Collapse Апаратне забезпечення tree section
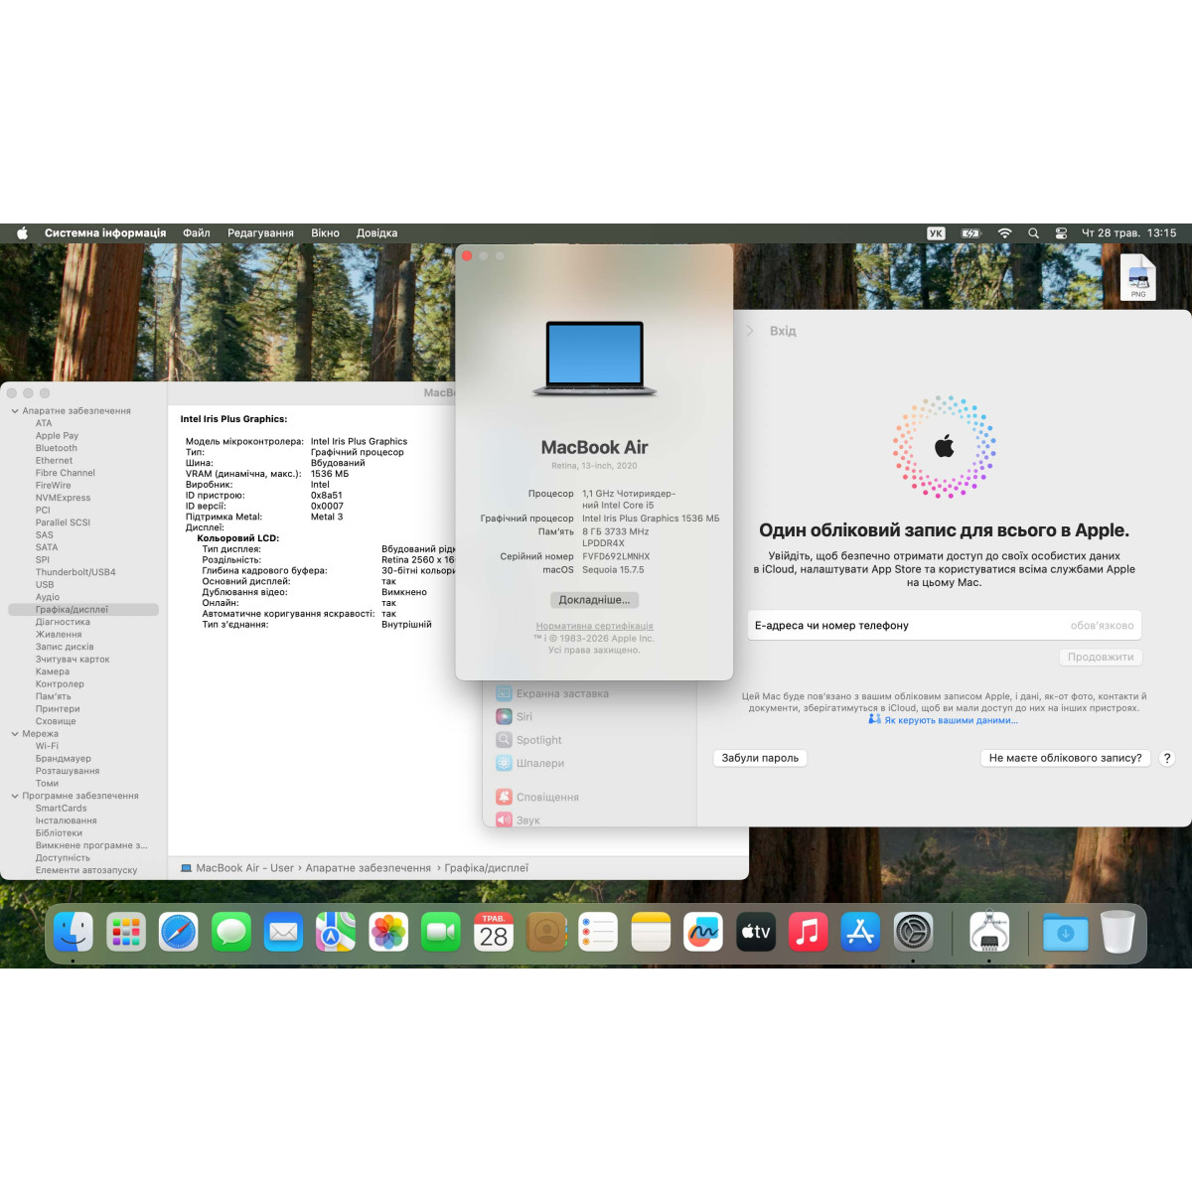1192x1192 pixels. click(x=15, y=411)
